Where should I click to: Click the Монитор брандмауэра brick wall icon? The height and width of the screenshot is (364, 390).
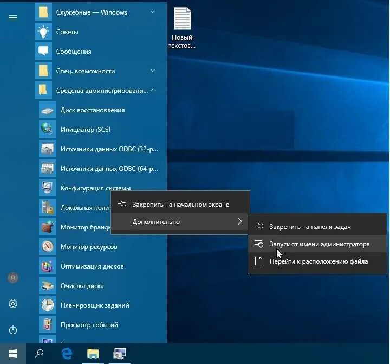pos(48,227)
